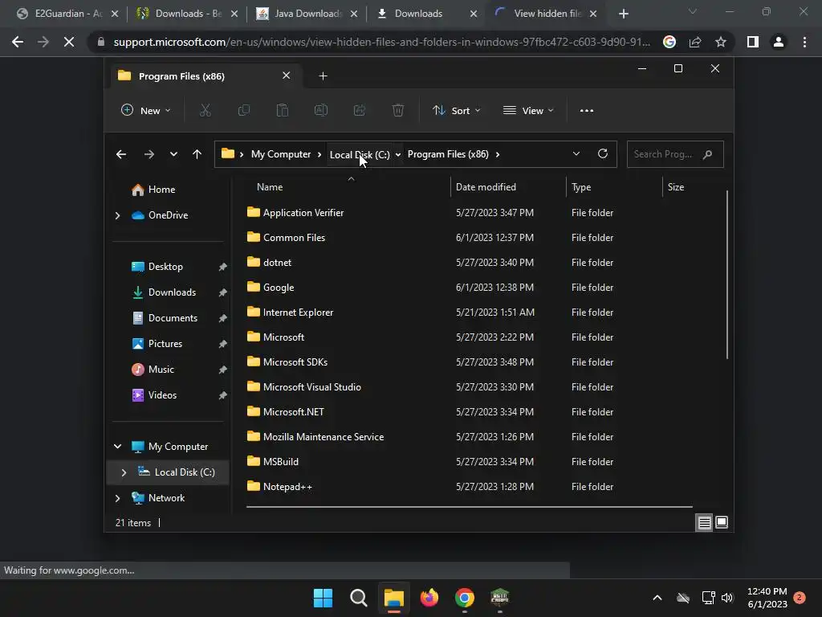This screenshot has height=617, width=822.
Task: Show hidden tray icons chevron
Action: 657,598
